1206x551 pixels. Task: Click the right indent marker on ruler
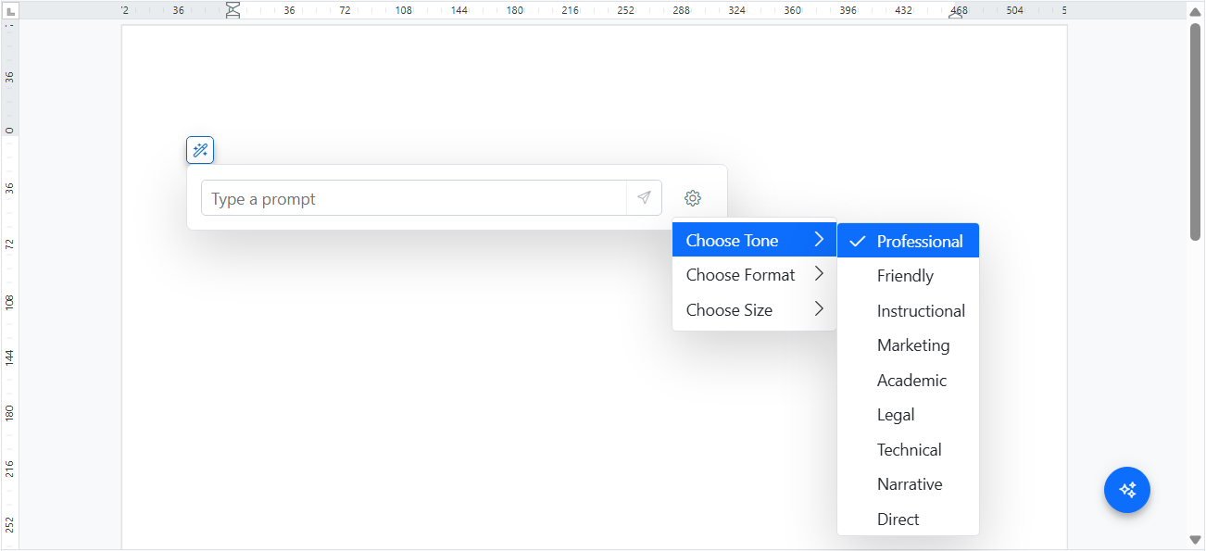[x=956, y=15]
